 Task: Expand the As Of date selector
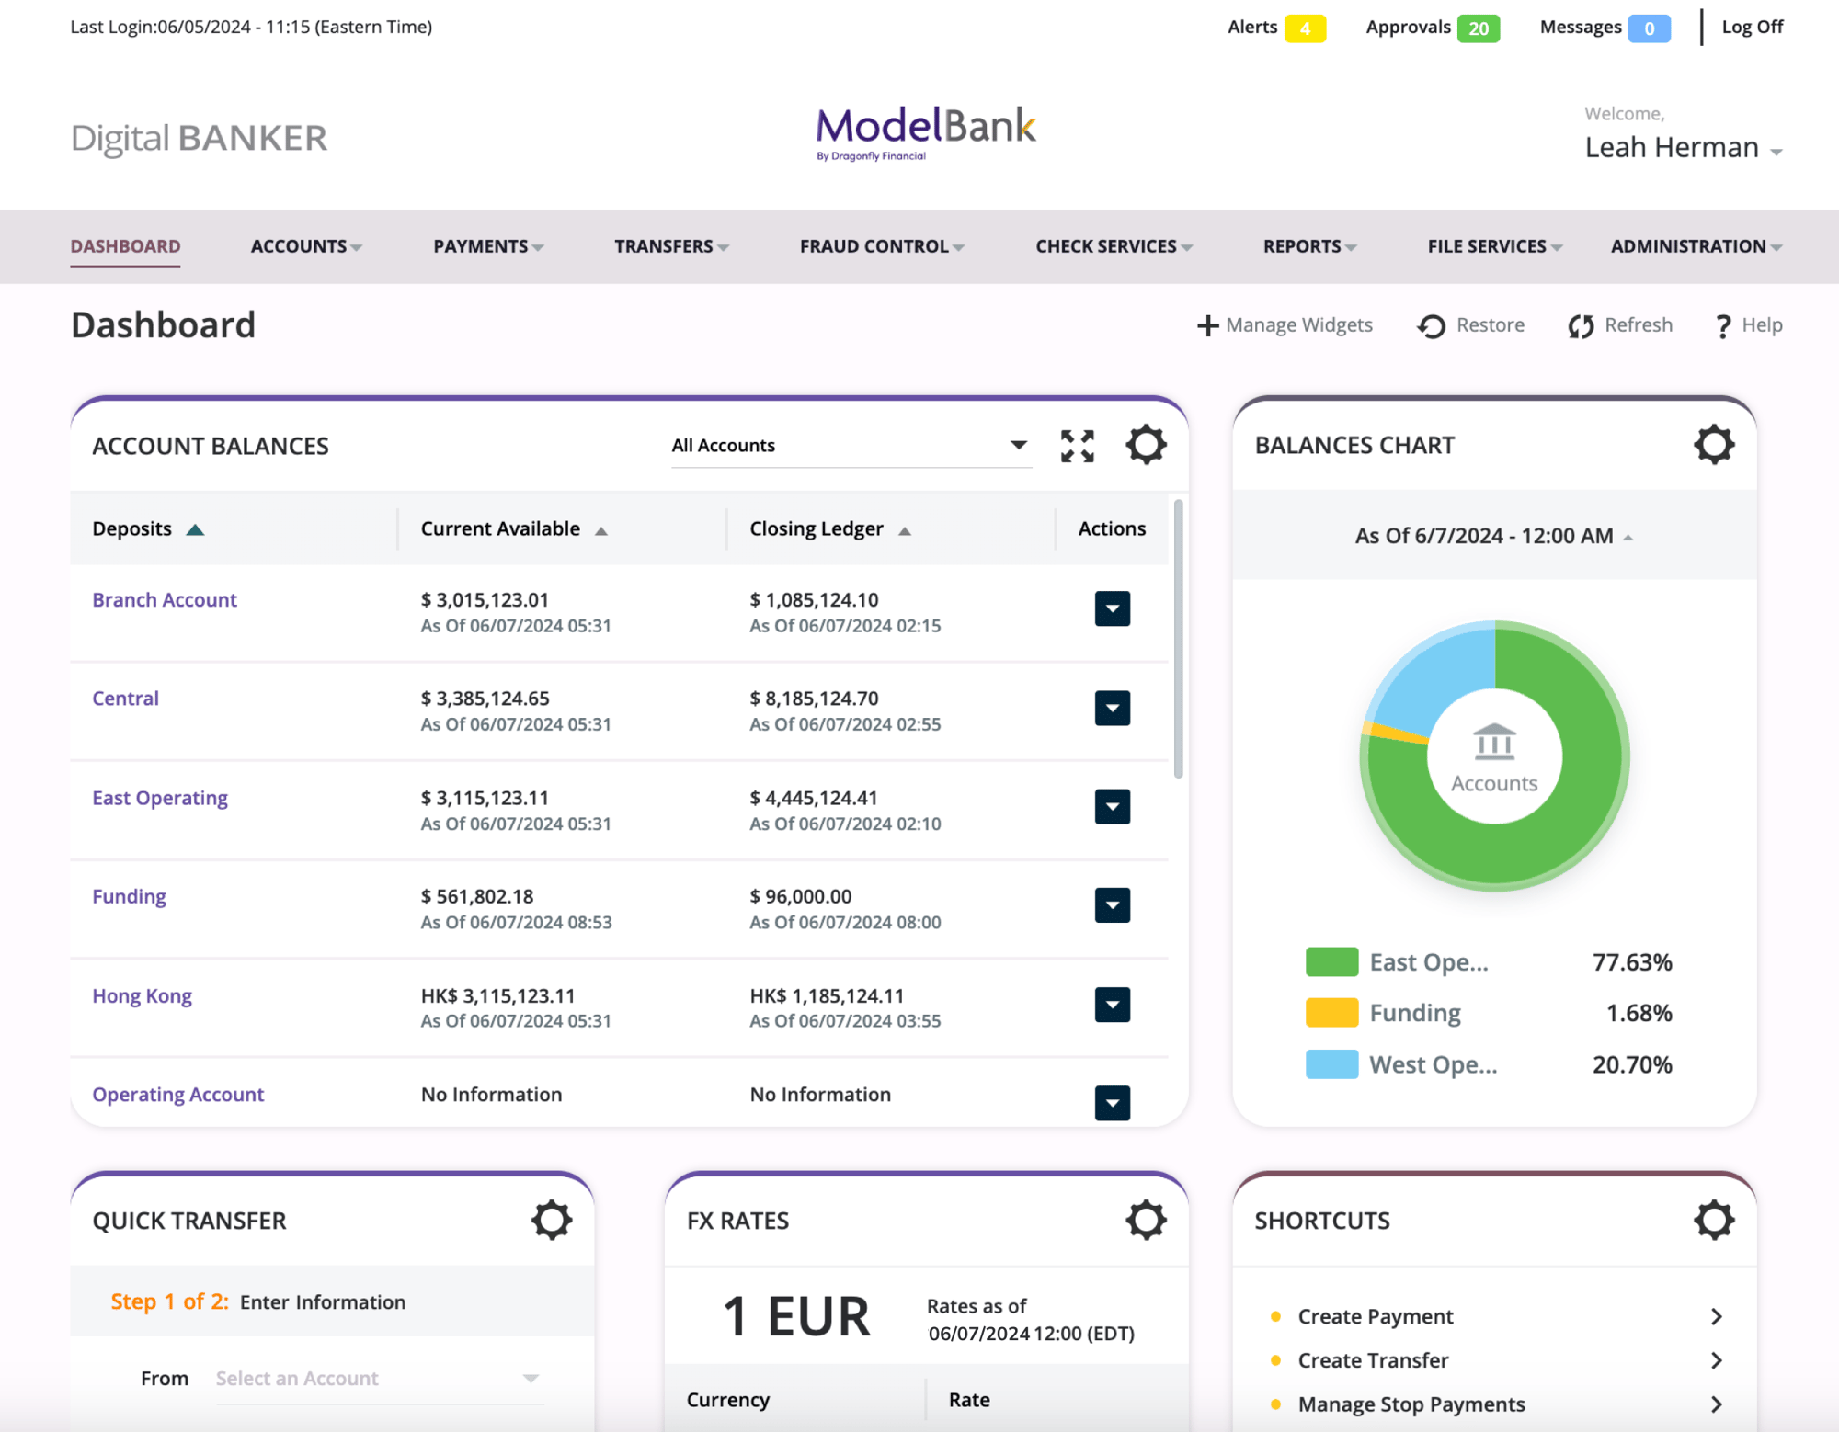[x=1494, y=536]
